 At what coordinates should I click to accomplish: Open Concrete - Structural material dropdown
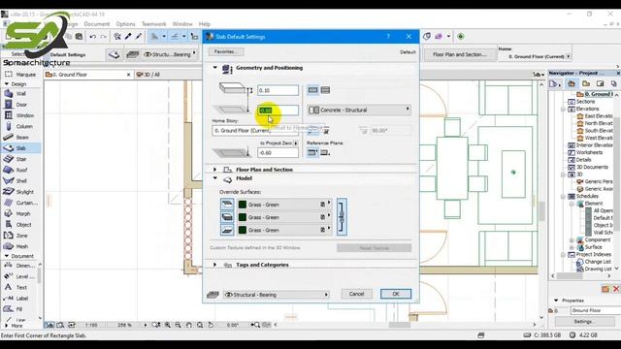pyautogui.click(x=359, y=110)
